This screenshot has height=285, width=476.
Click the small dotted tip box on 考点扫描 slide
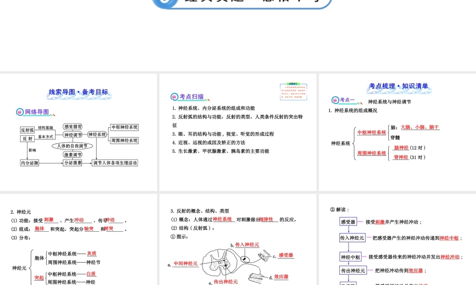click(x=293, y=92)
